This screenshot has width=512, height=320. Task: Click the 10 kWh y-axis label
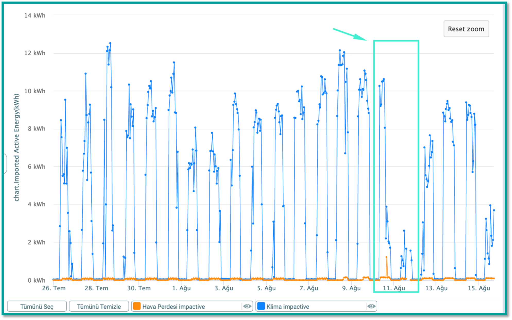point(35,91)
